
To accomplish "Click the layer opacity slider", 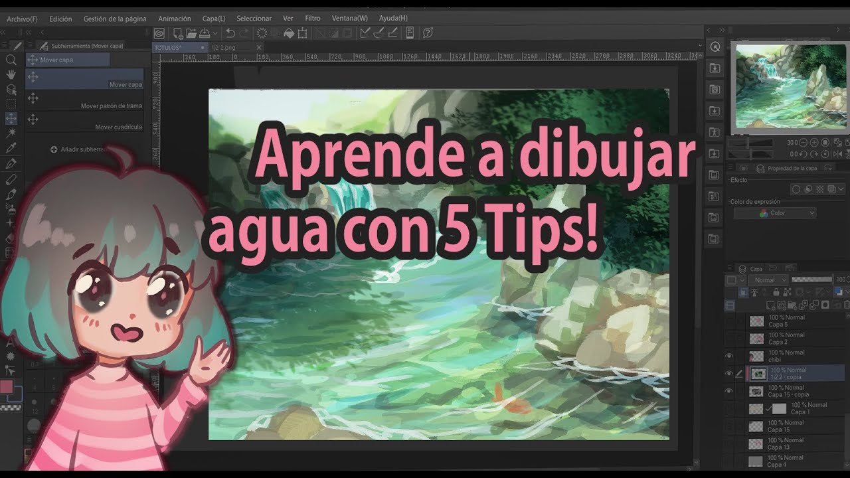I will coord(811,279).
